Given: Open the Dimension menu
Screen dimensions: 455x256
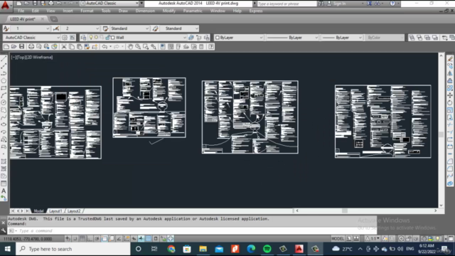Looking at the screenshot, I should 145,11.
